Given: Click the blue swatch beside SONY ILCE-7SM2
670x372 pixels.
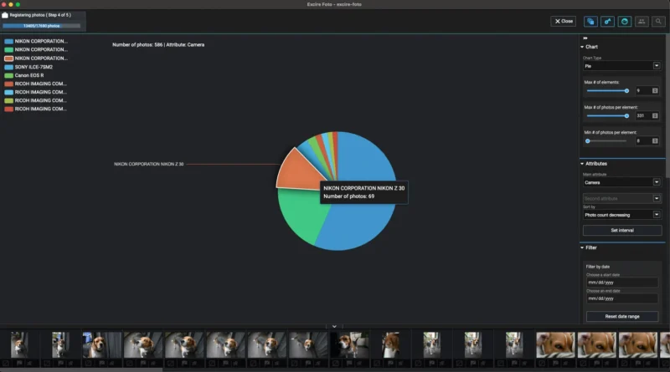Looking at the screenshot, I should point(8,67).
